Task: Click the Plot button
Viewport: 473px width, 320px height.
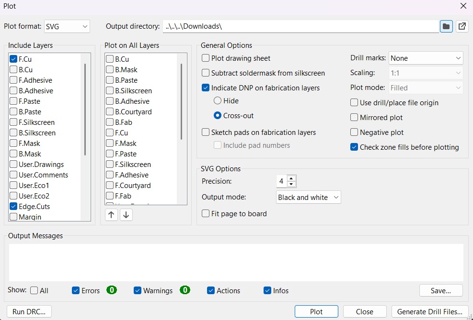Action: click(316, 311)
